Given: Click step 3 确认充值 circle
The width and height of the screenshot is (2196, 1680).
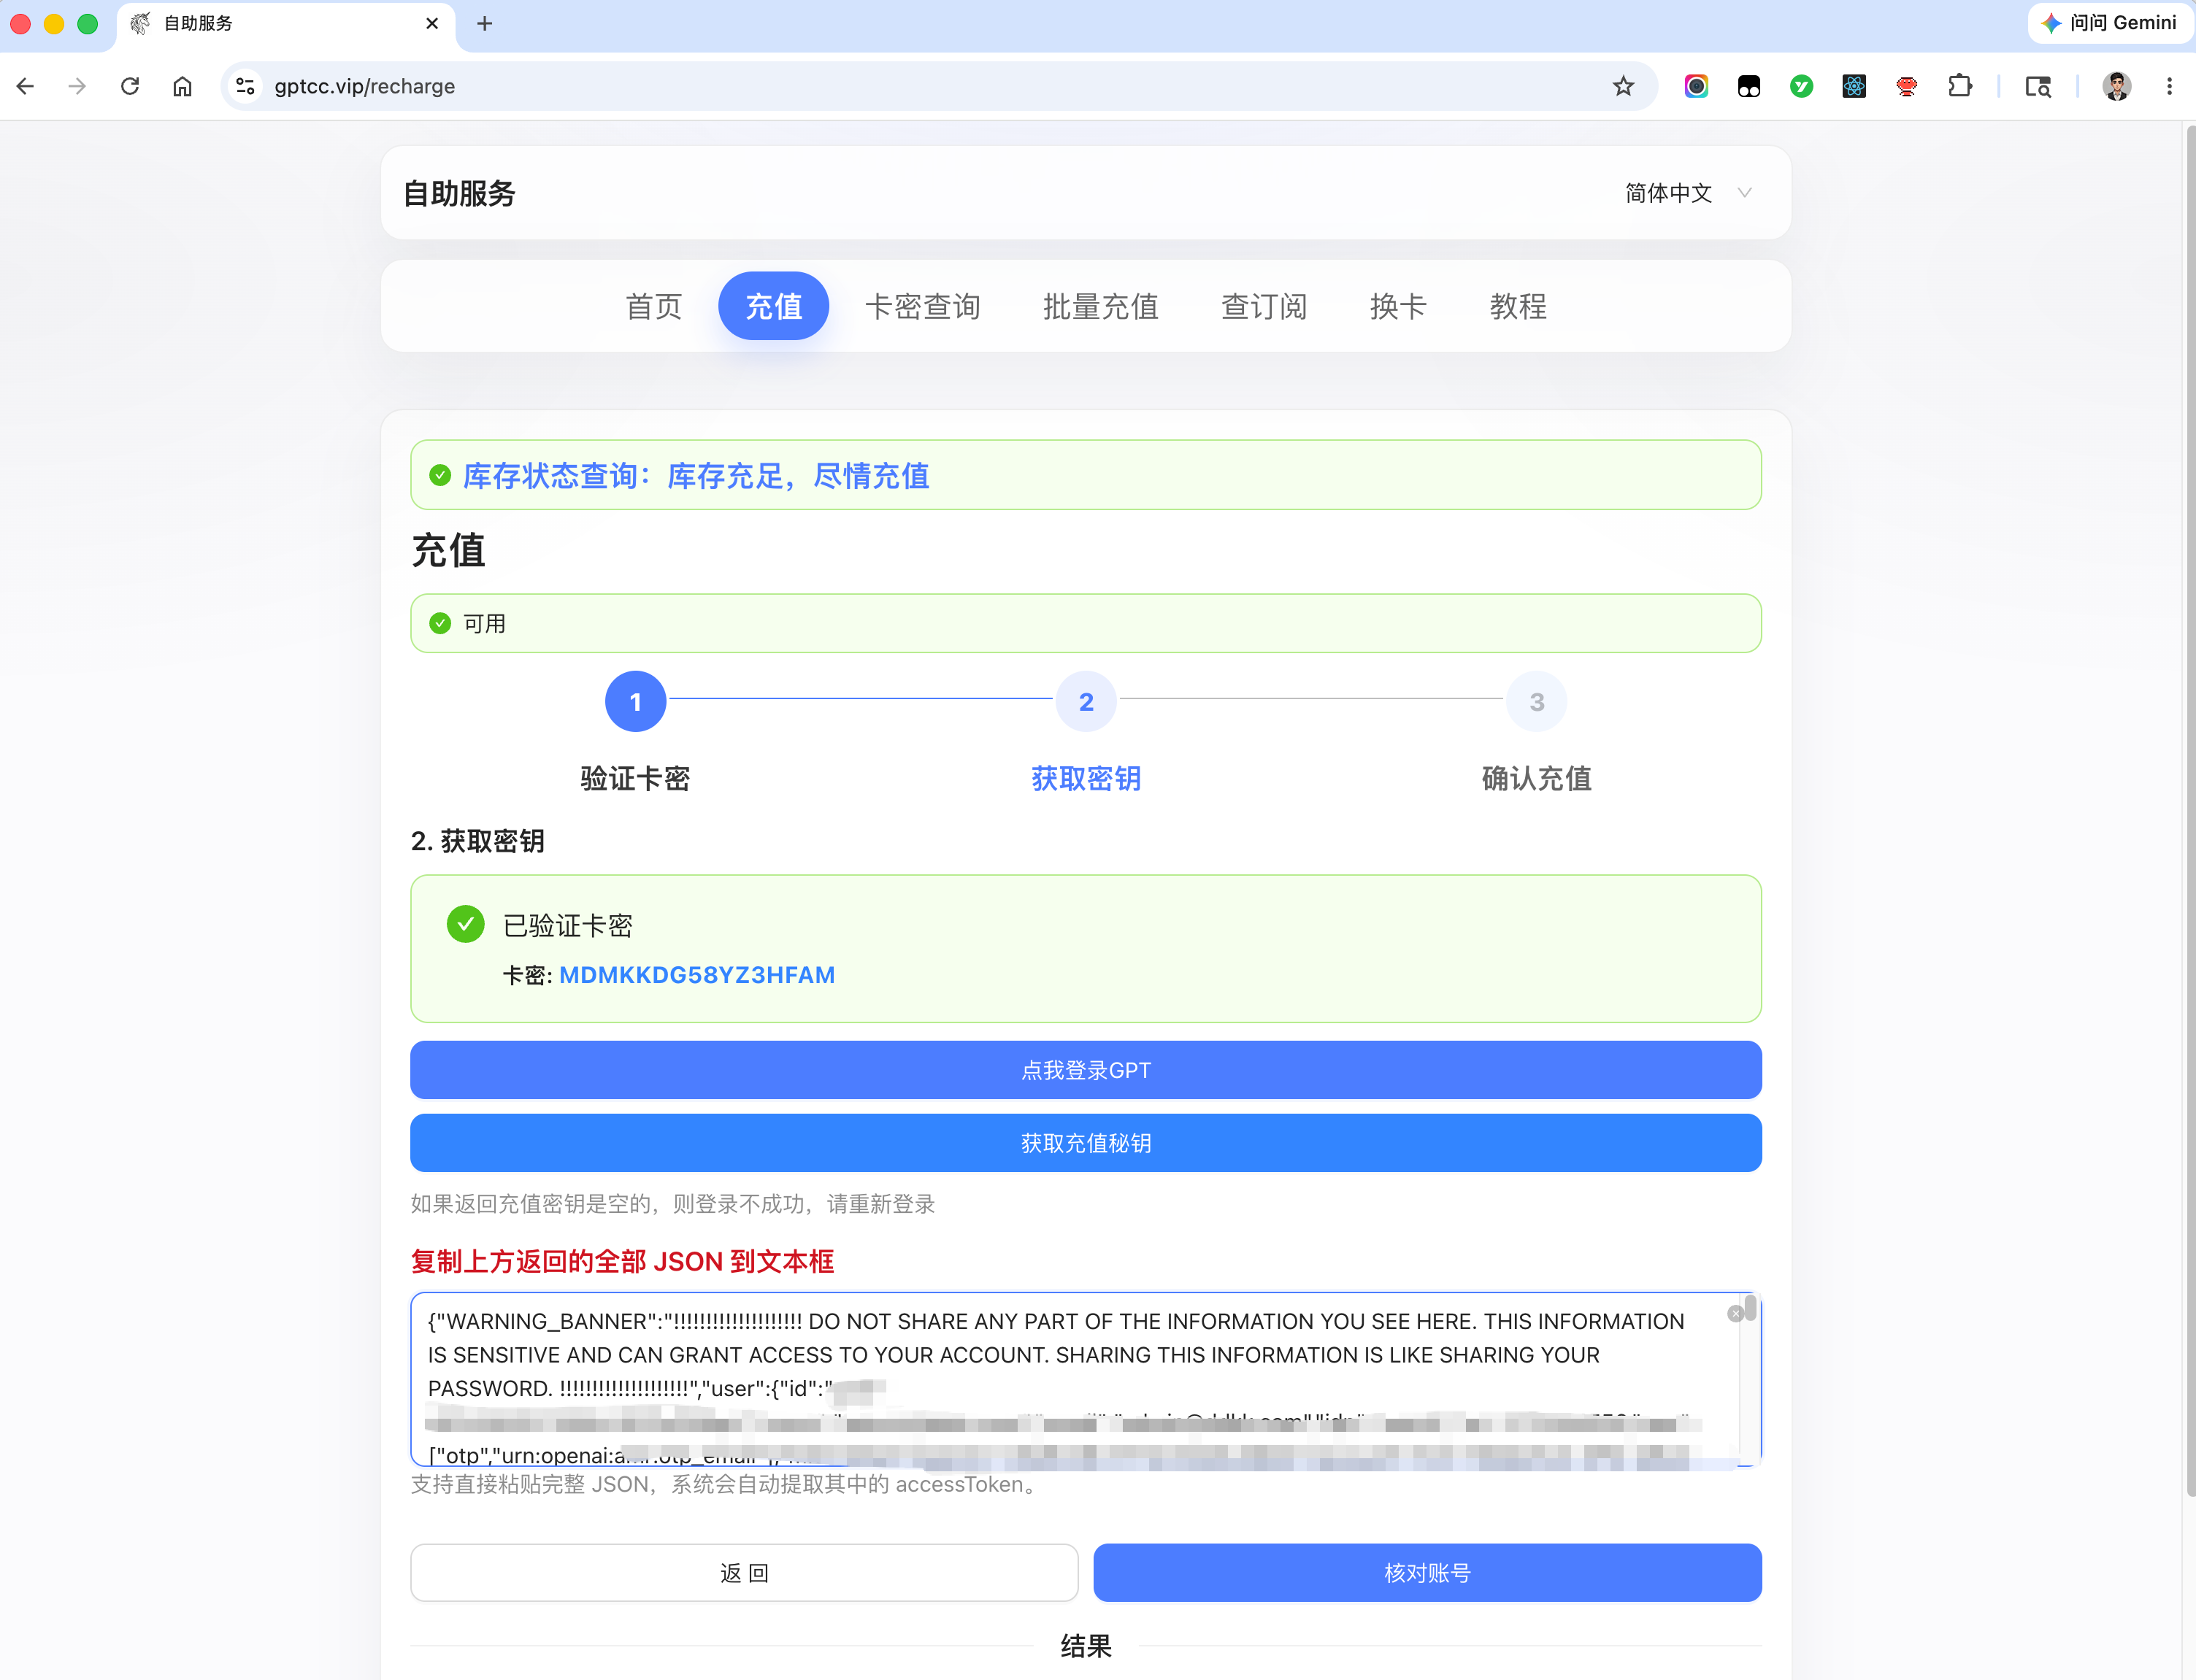Looking at the screenshot, I should pos(1537,702).
